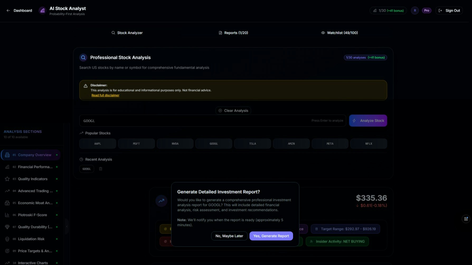The width and height of the screenshot is (472, 265).
Task: Dismiss dialog with No, Maybe Later
Action: (x=229, y=236)
